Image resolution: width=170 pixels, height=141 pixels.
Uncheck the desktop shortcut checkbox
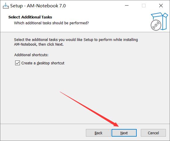click(18, 63)
